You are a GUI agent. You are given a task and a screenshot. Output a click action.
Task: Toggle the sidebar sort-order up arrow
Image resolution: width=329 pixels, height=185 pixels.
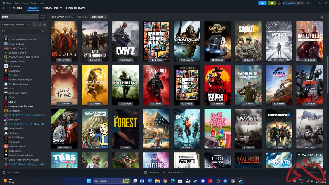[35, 25]
